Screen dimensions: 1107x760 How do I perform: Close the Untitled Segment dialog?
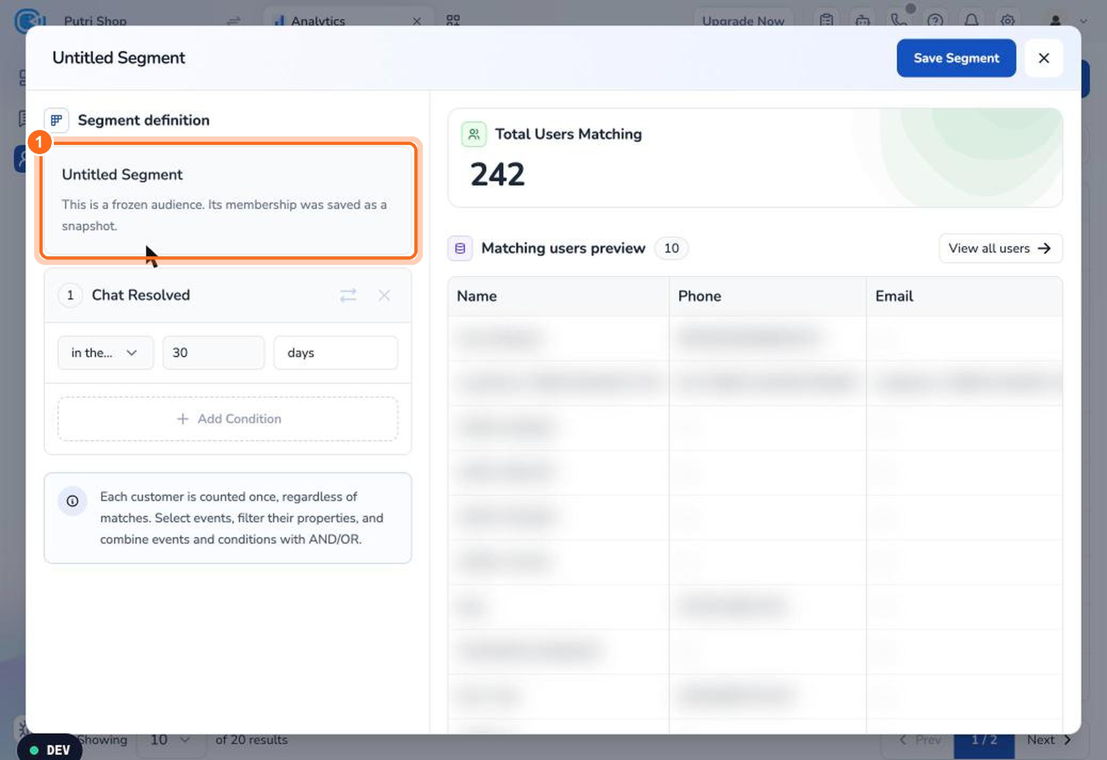[1044, 58]
